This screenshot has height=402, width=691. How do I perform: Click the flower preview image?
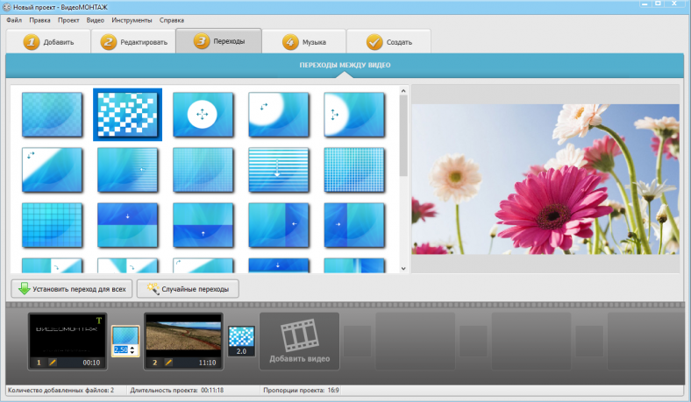point(545,179)
